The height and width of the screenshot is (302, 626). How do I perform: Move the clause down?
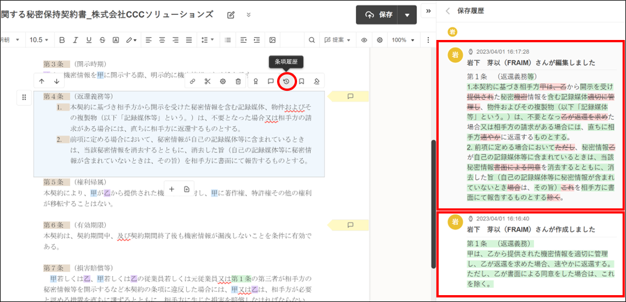57,82
